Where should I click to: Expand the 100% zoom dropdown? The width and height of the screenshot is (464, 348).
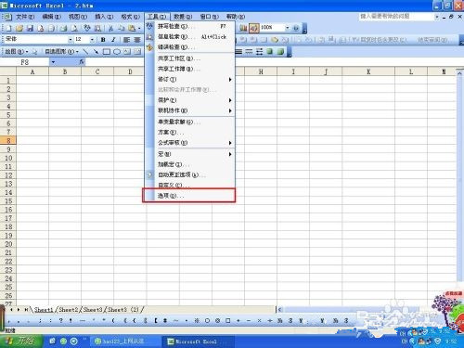click(287, 28)
